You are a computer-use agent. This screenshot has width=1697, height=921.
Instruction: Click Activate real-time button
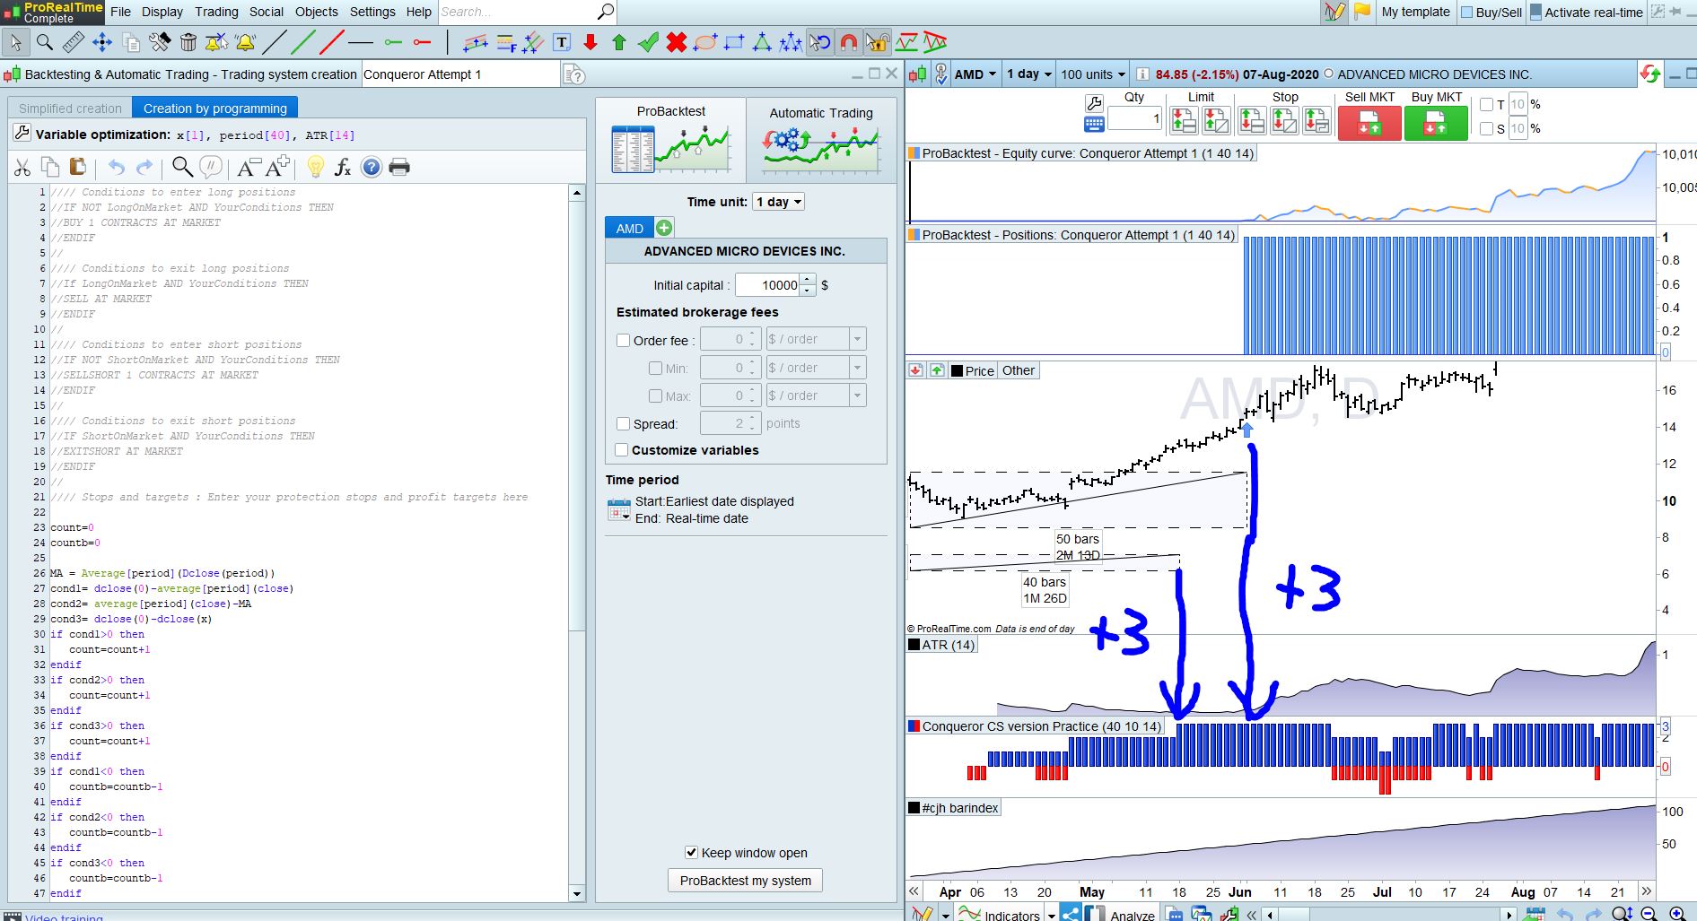point(1587,13)
